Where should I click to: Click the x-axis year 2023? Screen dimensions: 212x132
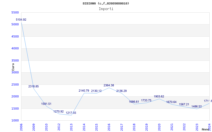pos(197,127)
